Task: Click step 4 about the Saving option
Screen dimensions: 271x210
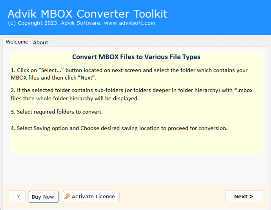Action: [x=119, y=128]
